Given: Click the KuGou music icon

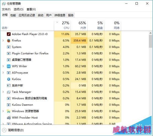Looking at the screenshot, I should pyautogui.click(x=9, y=79).
